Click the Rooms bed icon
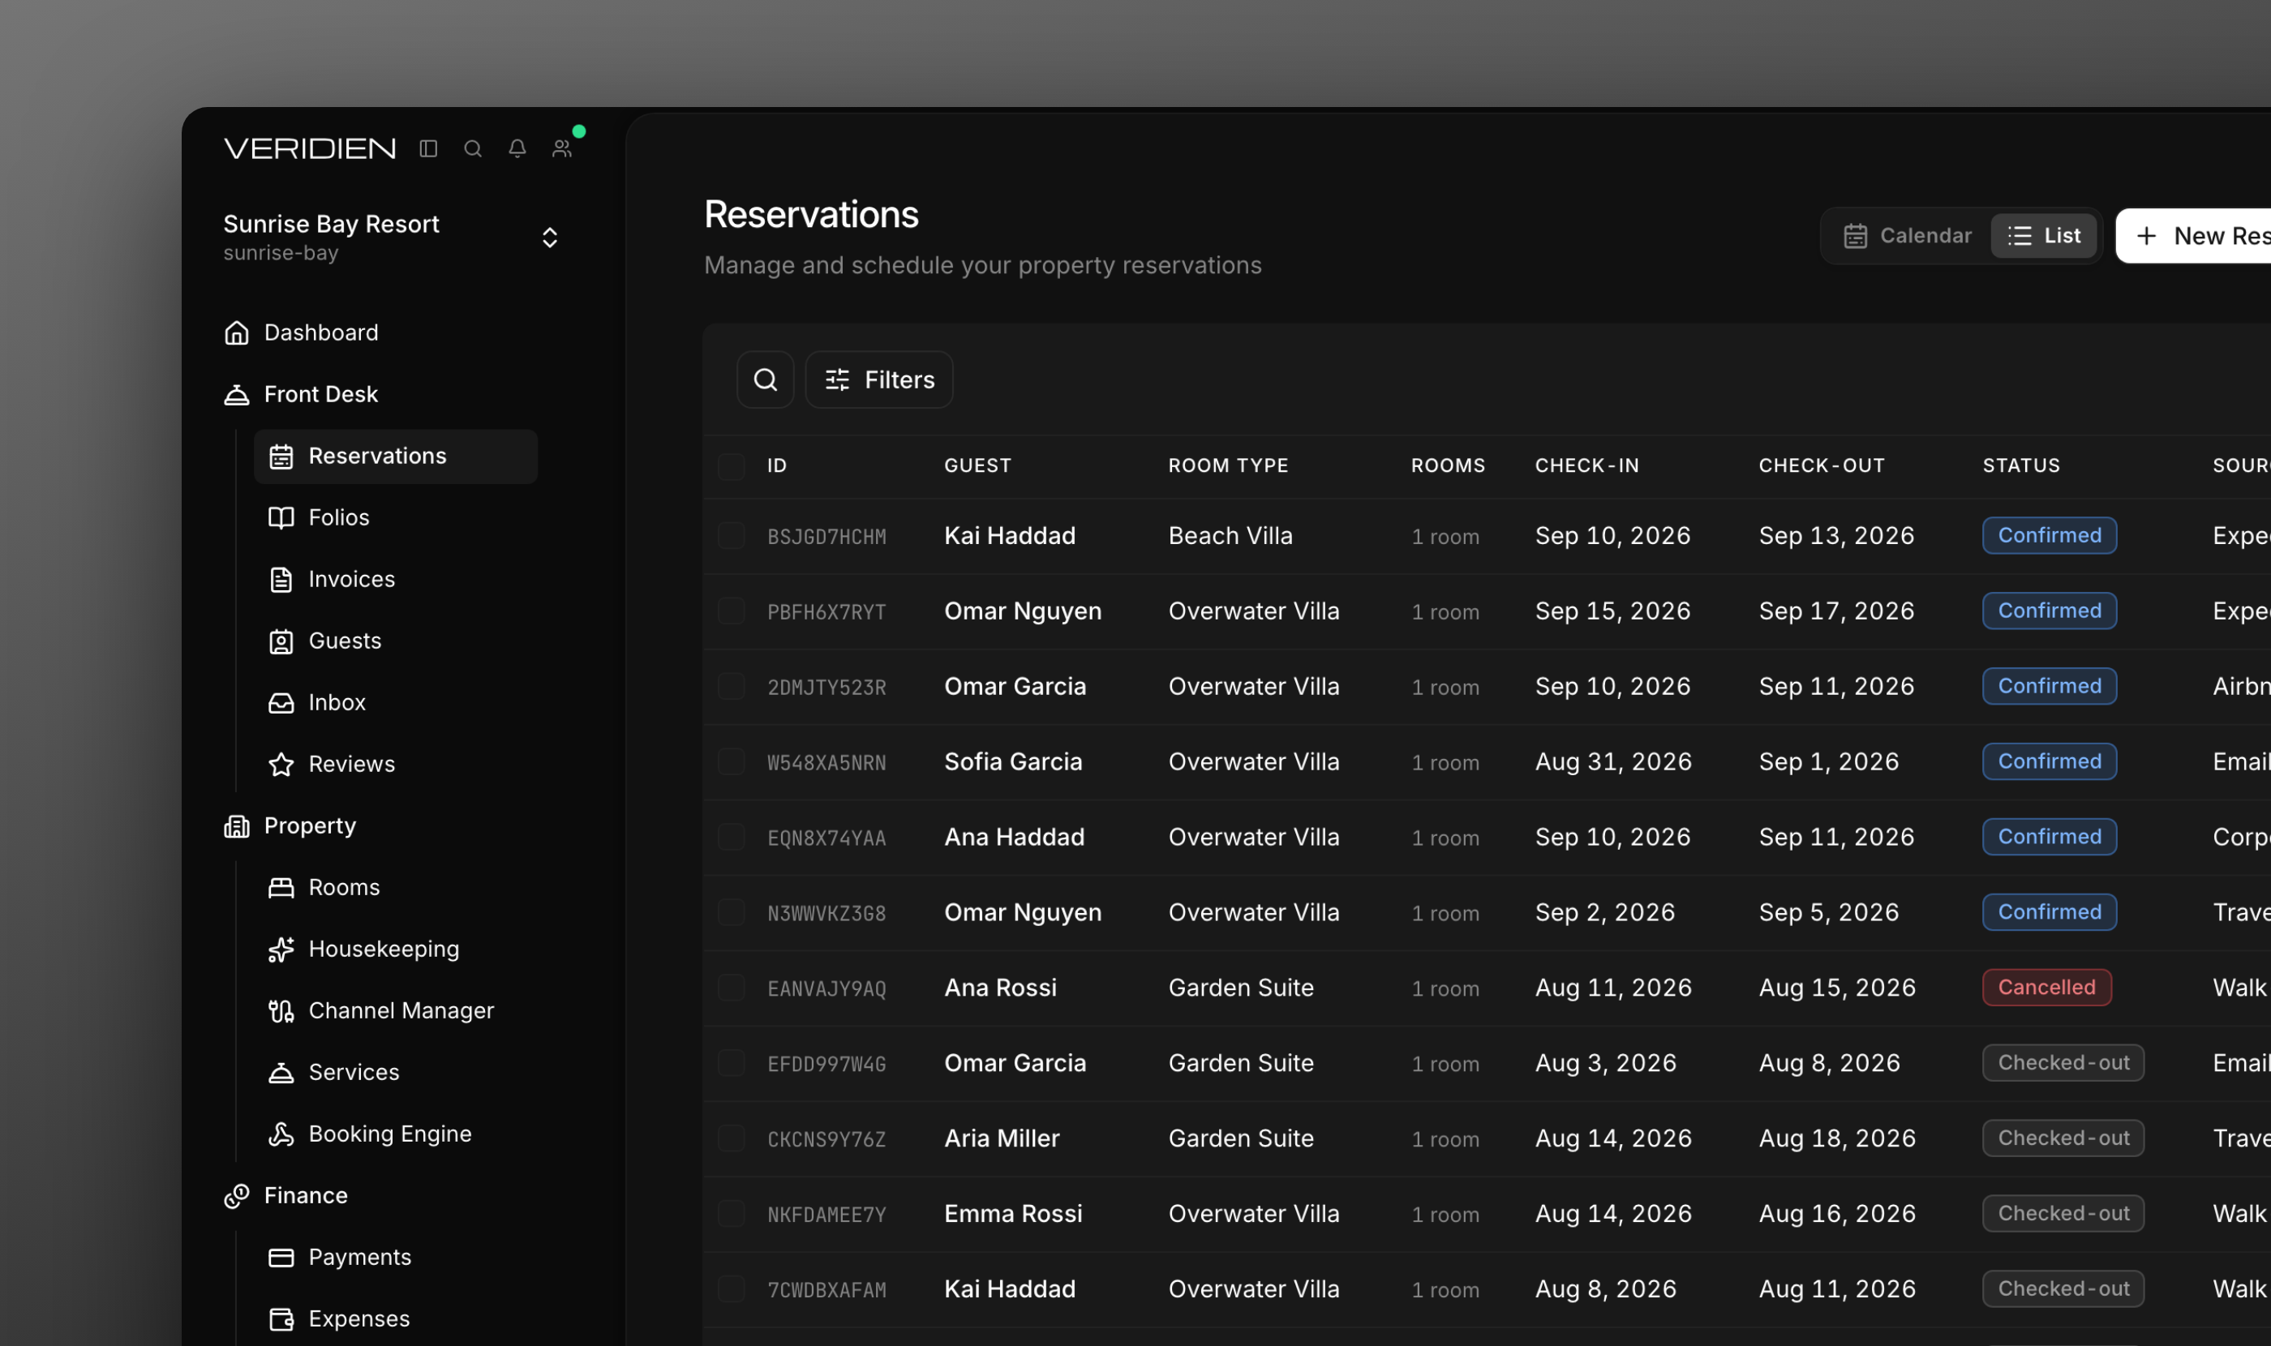2271x1346 pixels. [281, 888]
